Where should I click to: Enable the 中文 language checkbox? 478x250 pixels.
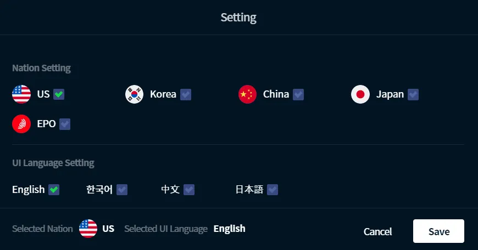(189, 190)
